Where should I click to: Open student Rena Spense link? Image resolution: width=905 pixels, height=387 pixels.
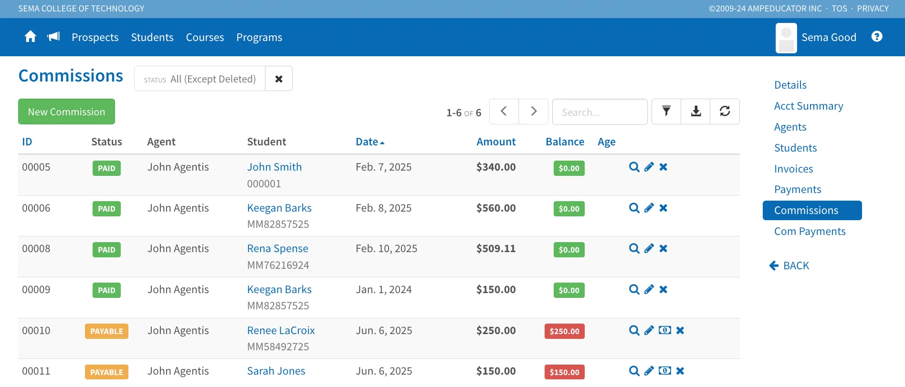pyautogui.click(x=278, y=249)
